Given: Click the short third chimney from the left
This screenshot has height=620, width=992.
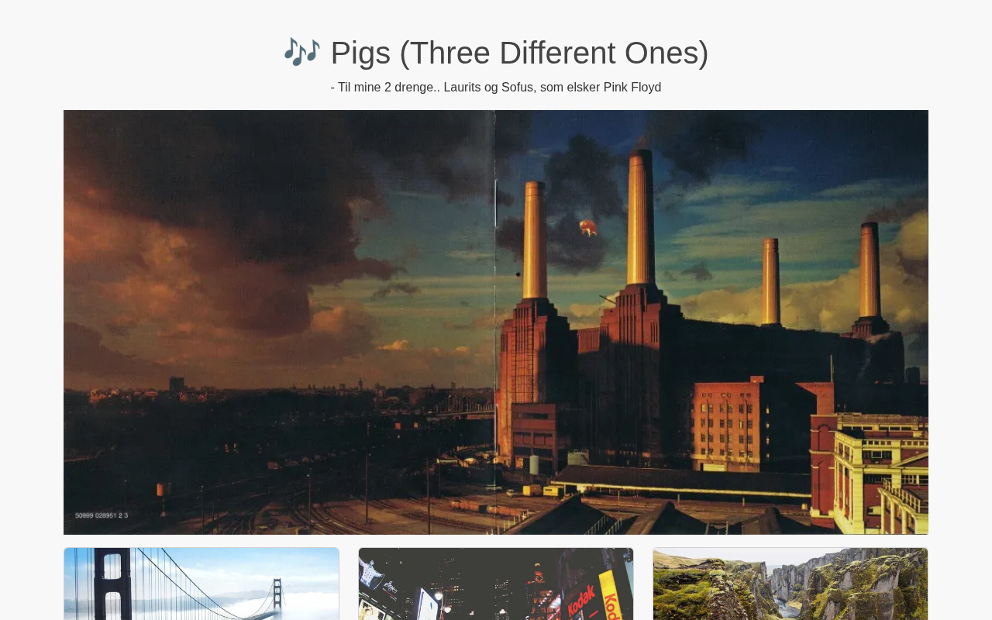Looking at the screenshot, I should click(x=770, y=281).
